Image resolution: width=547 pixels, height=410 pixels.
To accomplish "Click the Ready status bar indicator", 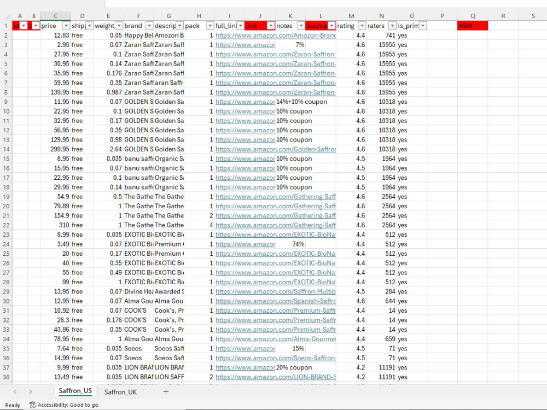I will point(13,405).
